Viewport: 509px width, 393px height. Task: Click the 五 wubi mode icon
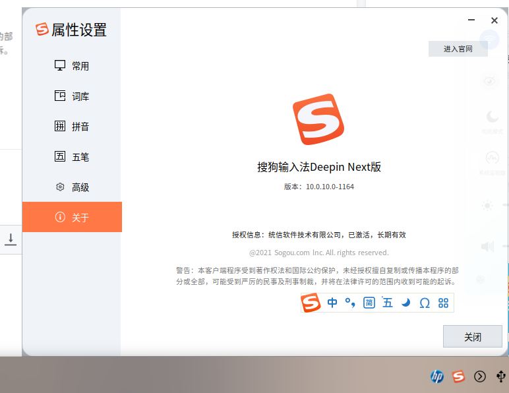pos(387,303)
